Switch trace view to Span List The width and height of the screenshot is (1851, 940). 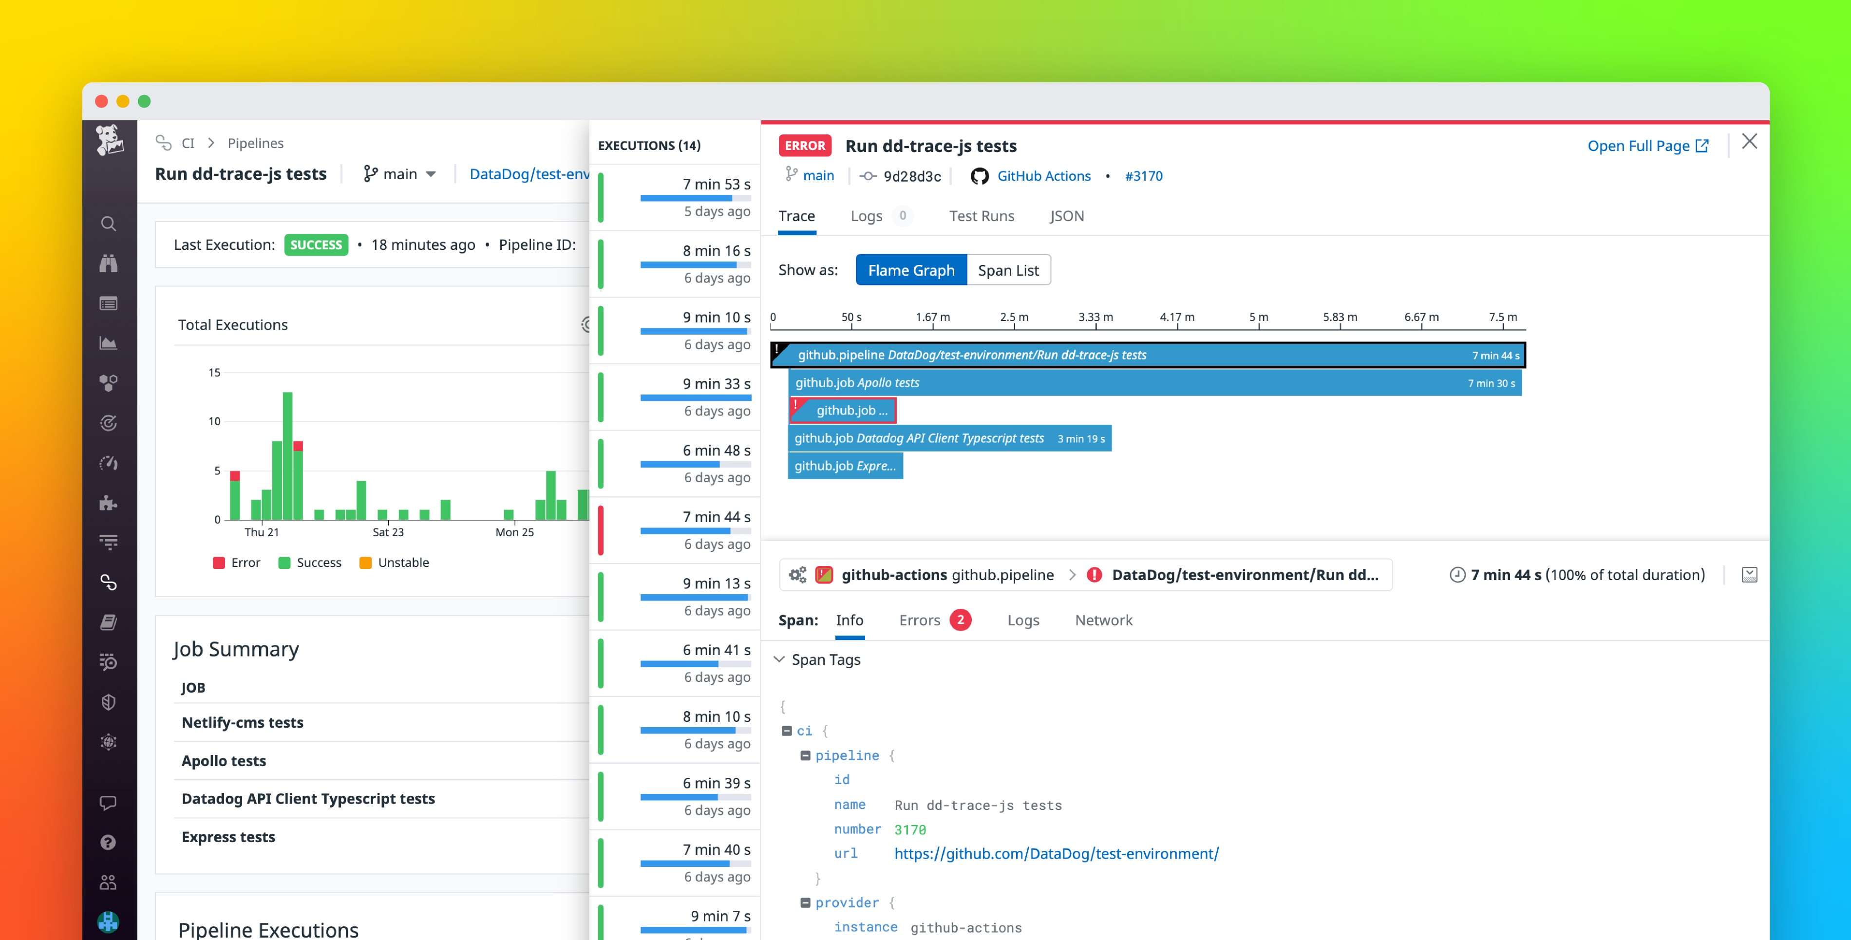pyautogui.click(x=1008, y=269)
